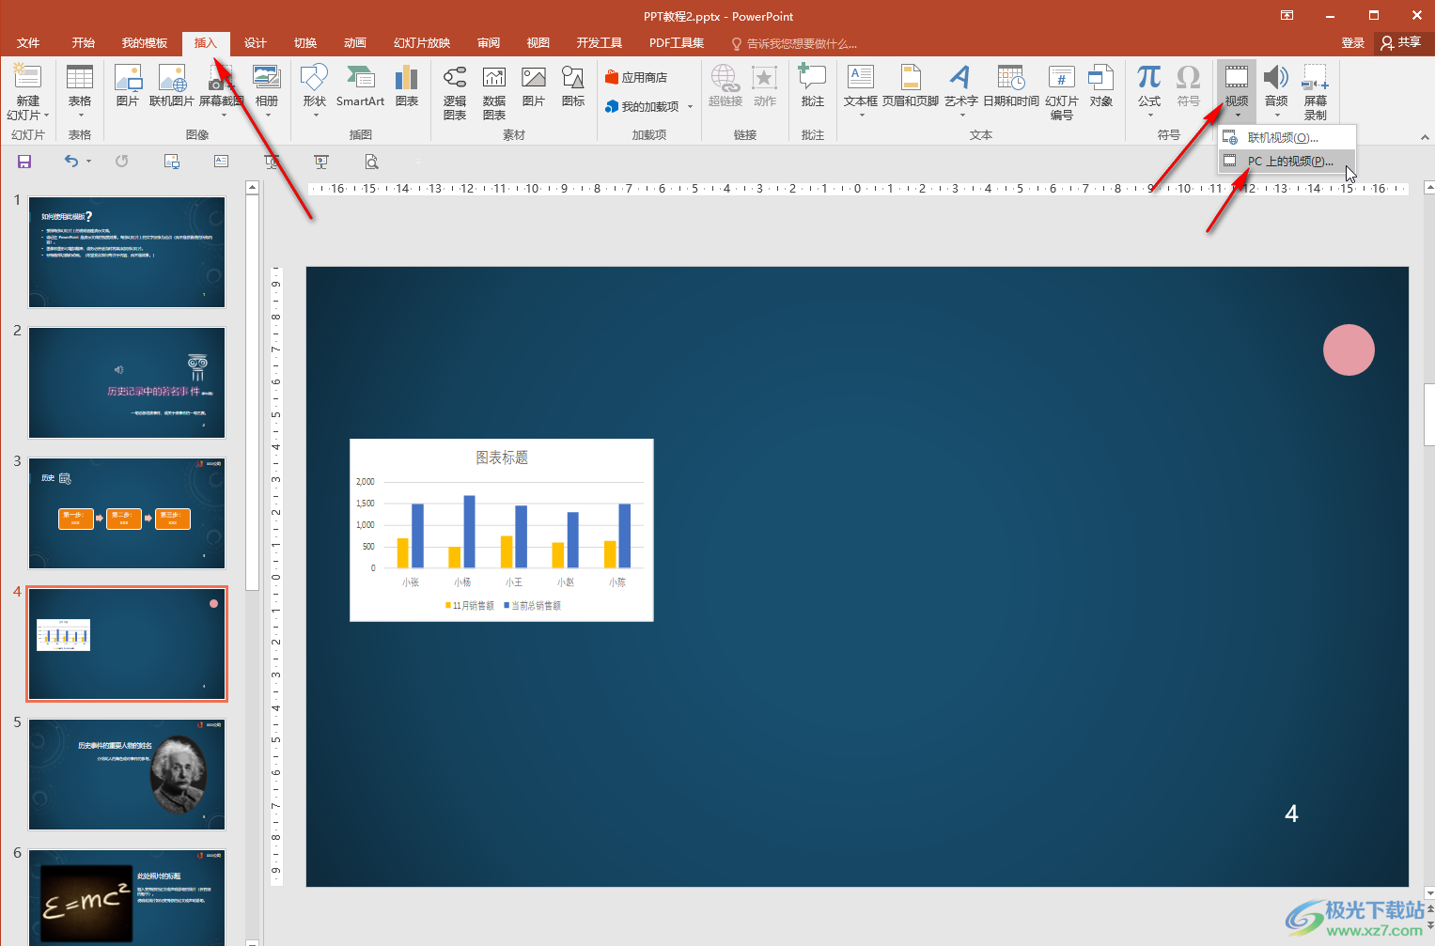
Task: Click the logic diagram (逻辑图表) icon
Action: pos(455,92)
